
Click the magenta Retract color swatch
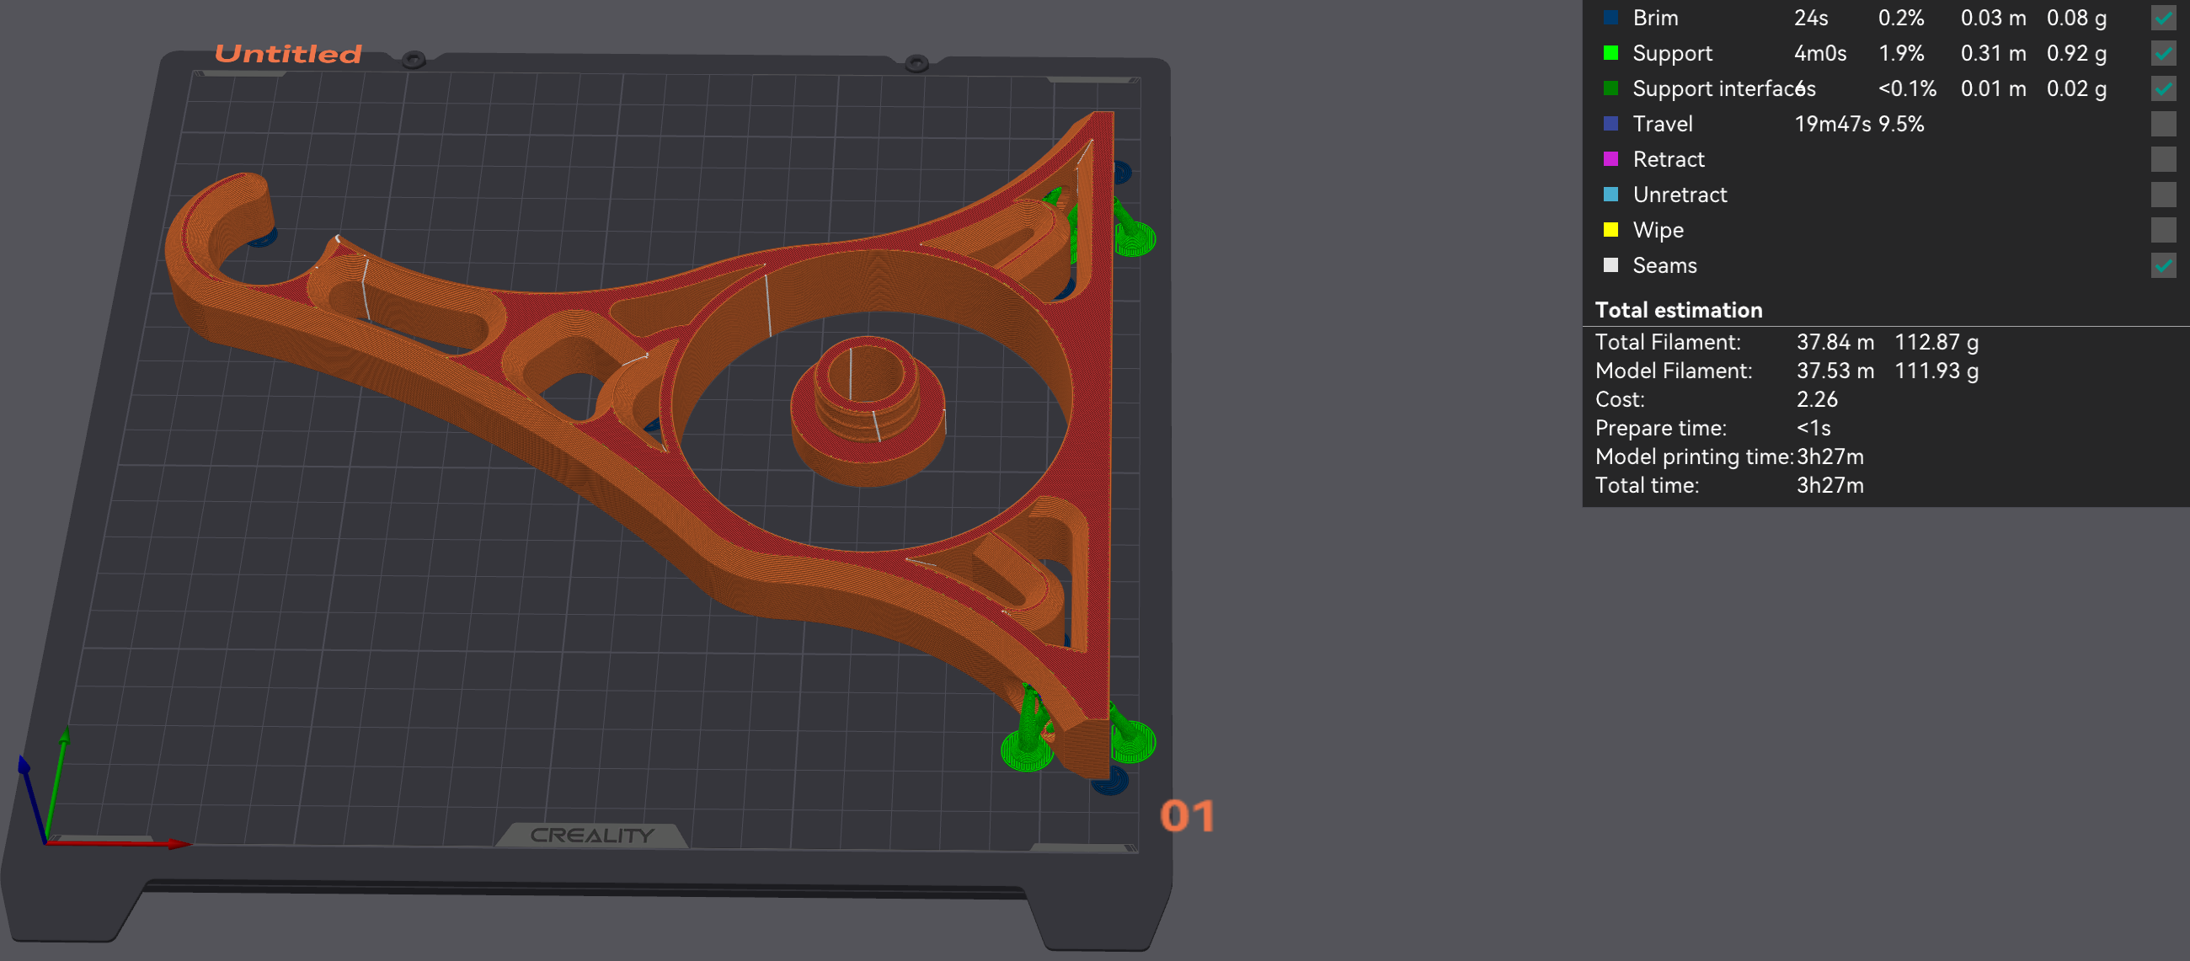pos(1610,158)
